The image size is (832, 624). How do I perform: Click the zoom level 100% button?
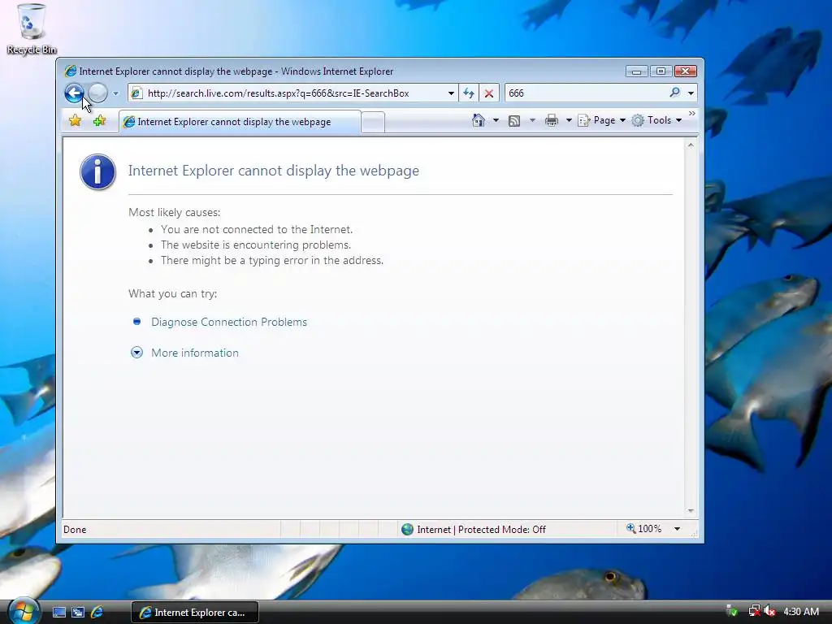pos(643,529)
